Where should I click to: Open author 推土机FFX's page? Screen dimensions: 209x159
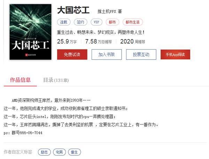click(x=107, y=12)
